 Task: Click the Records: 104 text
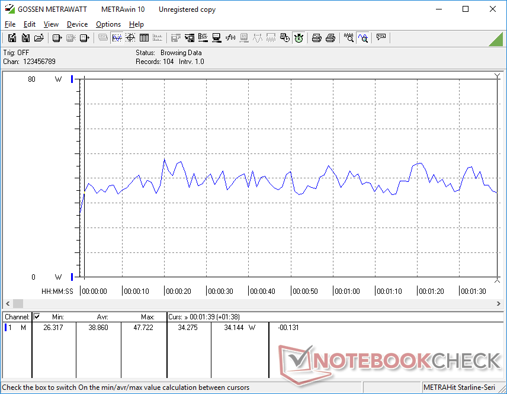click(155, 62)
